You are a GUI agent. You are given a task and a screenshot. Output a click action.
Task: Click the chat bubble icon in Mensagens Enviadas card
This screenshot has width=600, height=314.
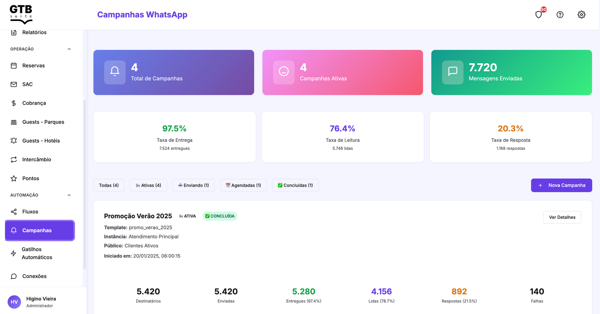point(453,72)
